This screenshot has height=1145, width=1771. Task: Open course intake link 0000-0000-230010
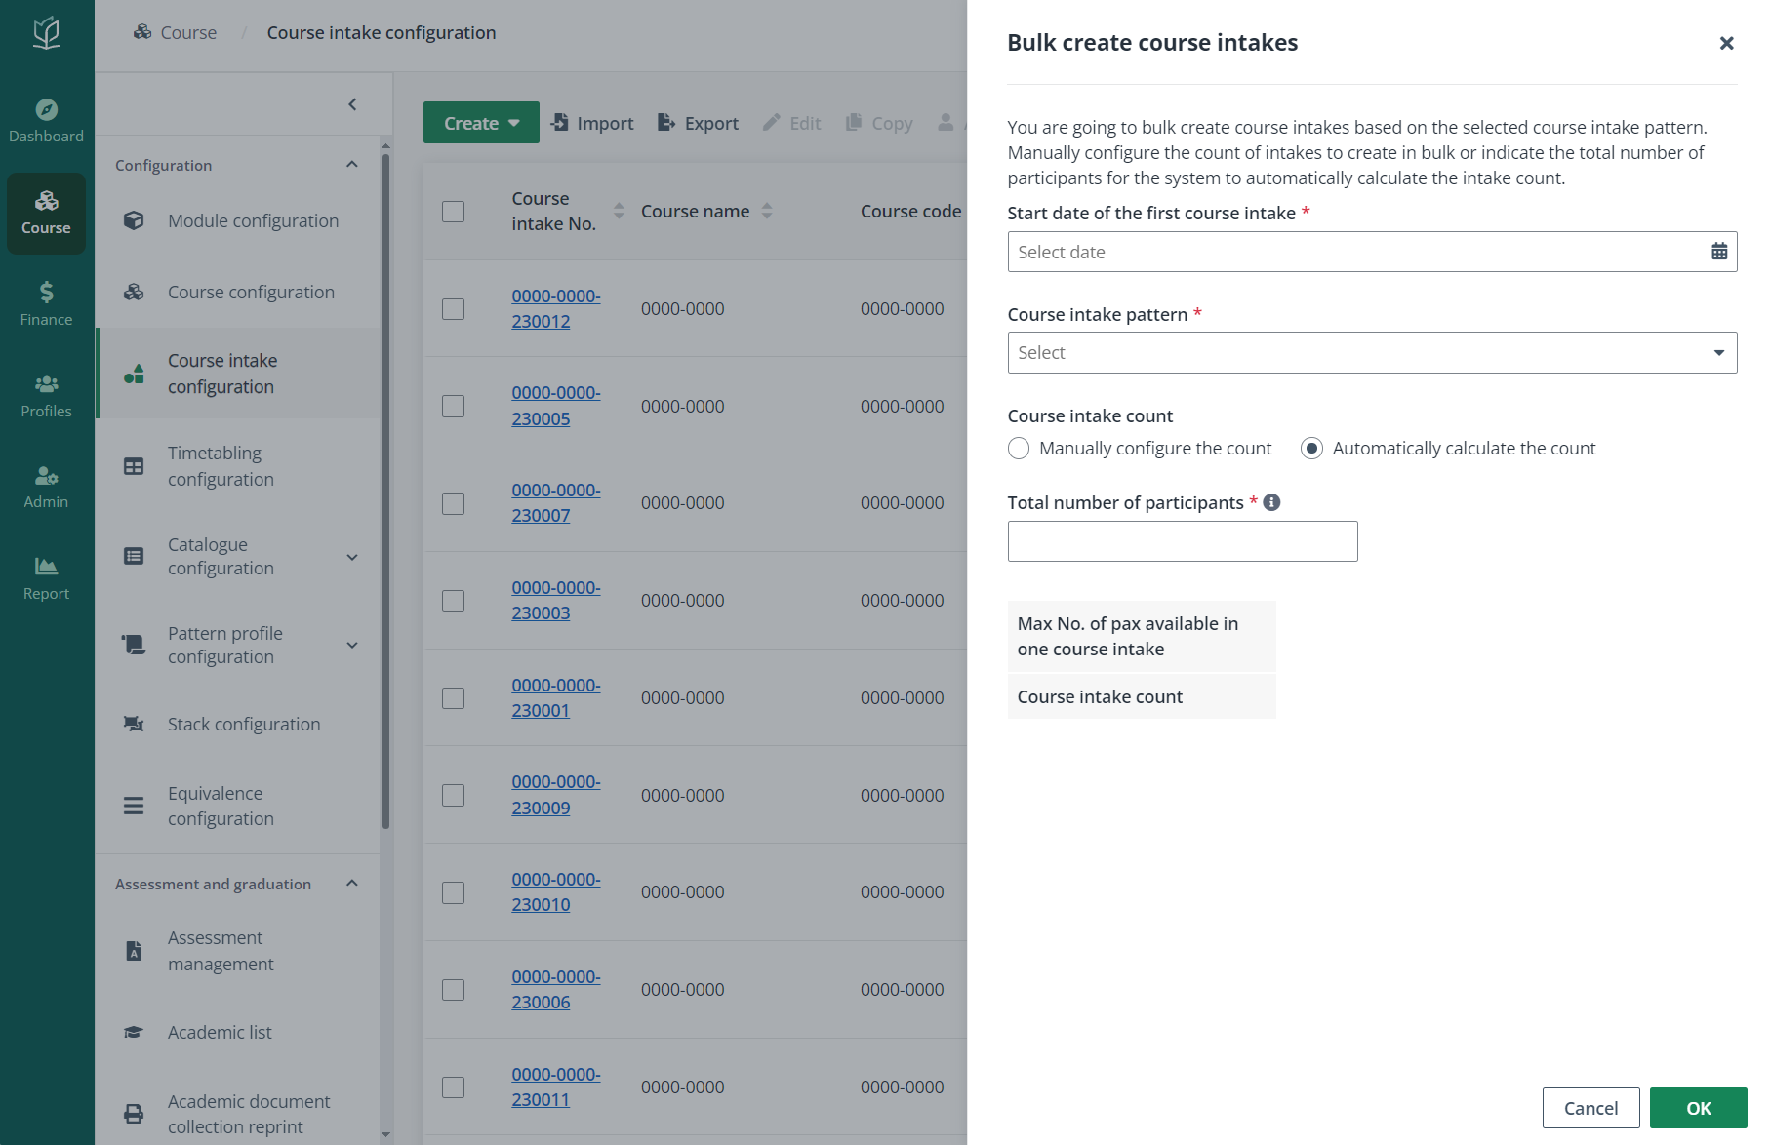coord(555,891)
